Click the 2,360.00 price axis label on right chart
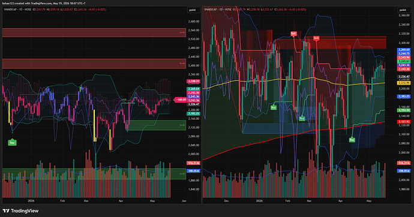 404,16
